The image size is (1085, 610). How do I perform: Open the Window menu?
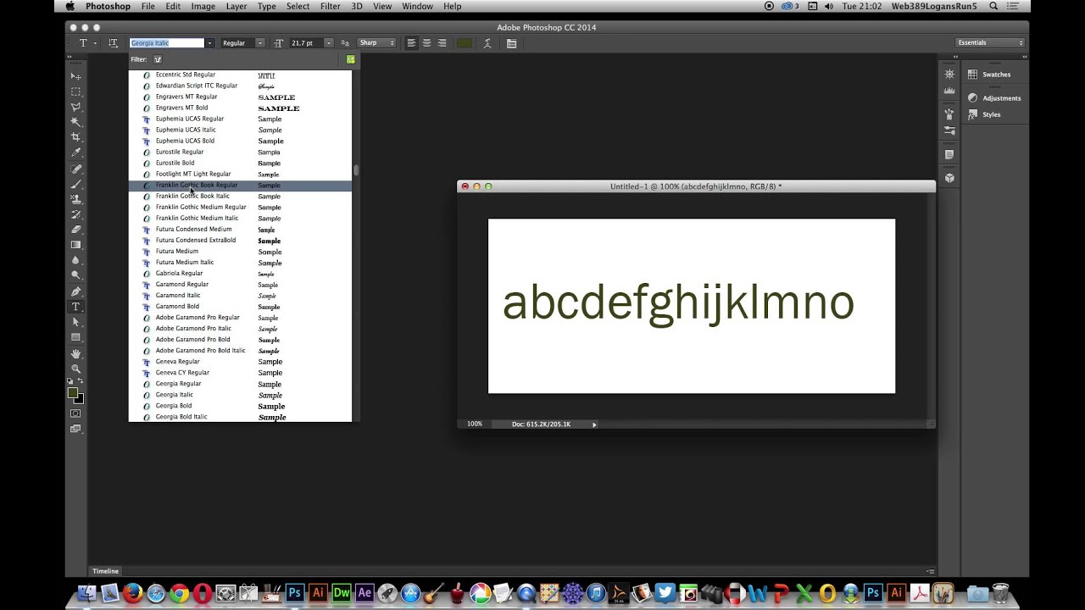coord(417,6)
